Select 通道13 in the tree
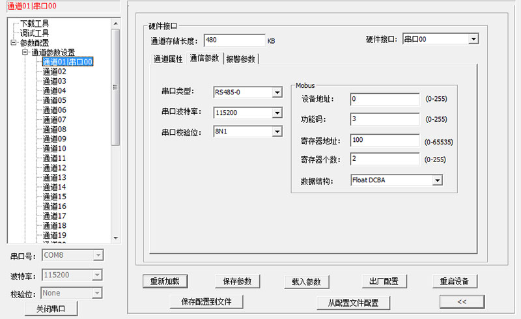521x319 pixels. pyautogui.click(x=55, y=178)
